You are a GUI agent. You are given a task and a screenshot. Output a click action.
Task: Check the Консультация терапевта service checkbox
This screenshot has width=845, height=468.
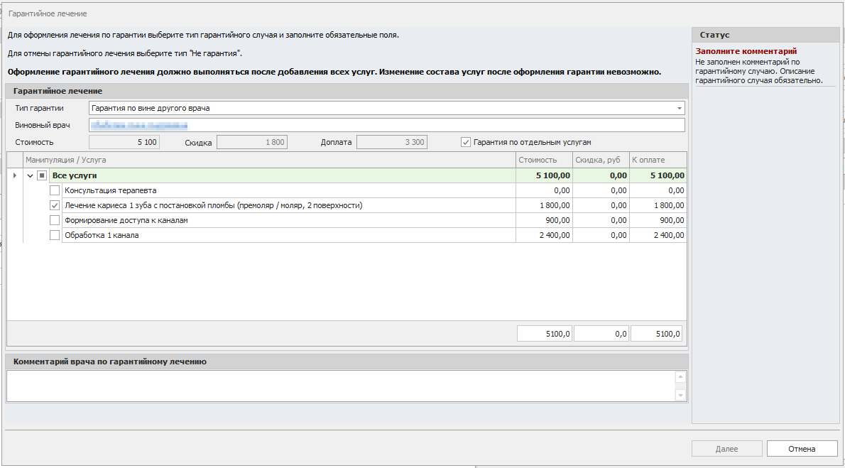(x=55, y=190)
